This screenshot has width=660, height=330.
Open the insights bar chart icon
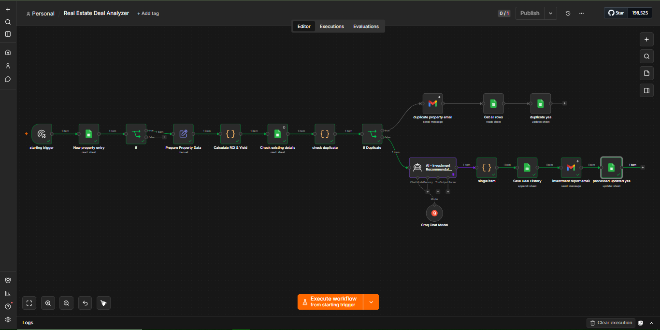[8, 293]
